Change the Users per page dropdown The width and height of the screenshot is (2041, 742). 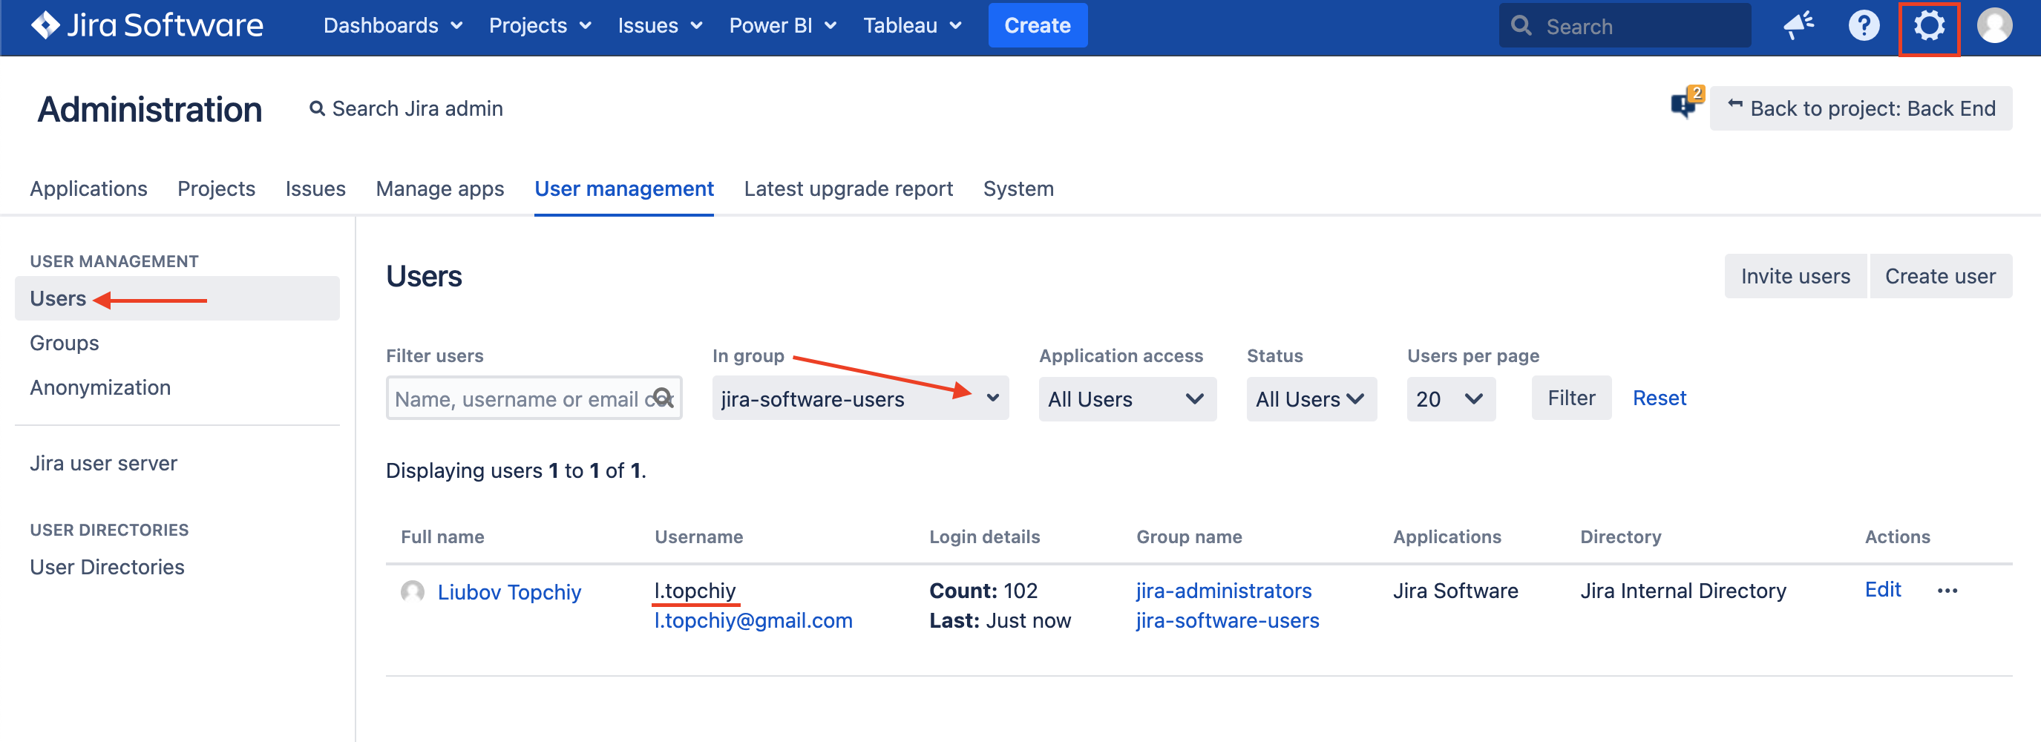(1450, 398)
